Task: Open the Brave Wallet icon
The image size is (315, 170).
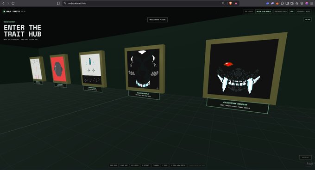Action: pos(292,3)
